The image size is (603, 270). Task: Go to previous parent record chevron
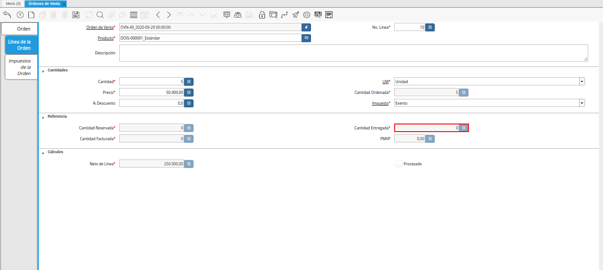pyautogui.click(x=158, y=15)
